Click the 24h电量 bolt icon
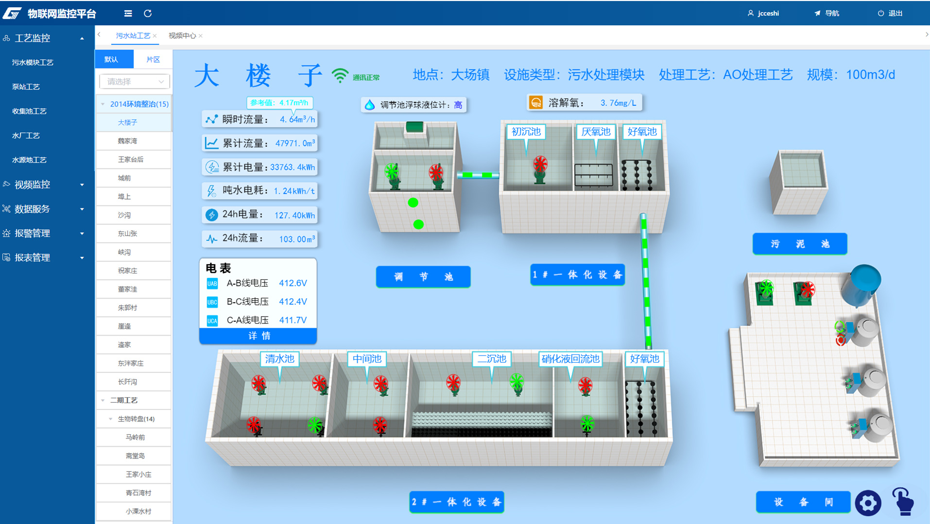 point(211,215)
